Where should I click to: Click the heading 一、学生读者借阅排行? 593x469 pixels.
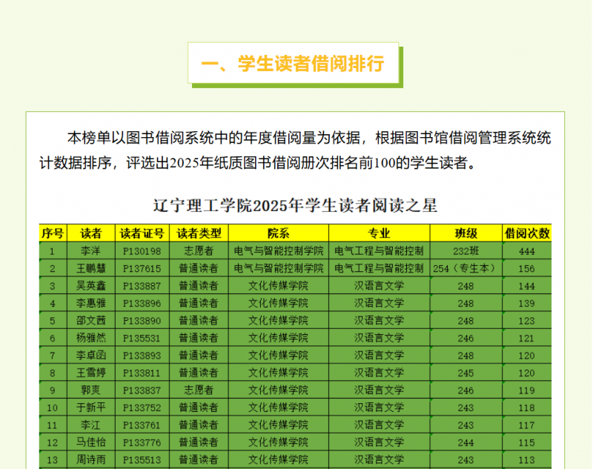(x=293, y=63)
